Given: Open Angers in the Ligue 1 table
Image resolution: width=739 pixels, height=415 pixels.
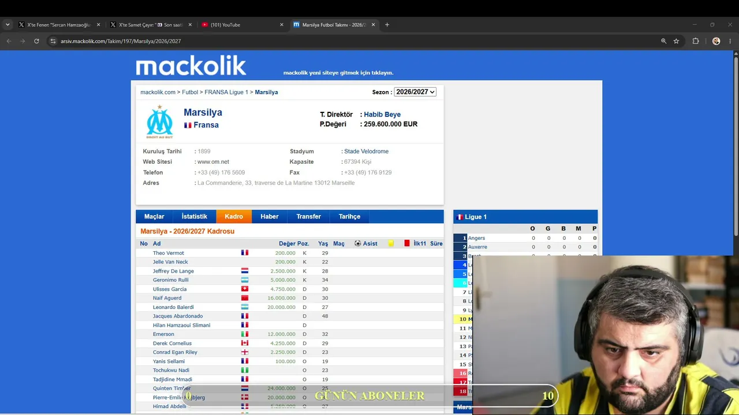Looking at the screenshot, I should [x=476, y=238].
